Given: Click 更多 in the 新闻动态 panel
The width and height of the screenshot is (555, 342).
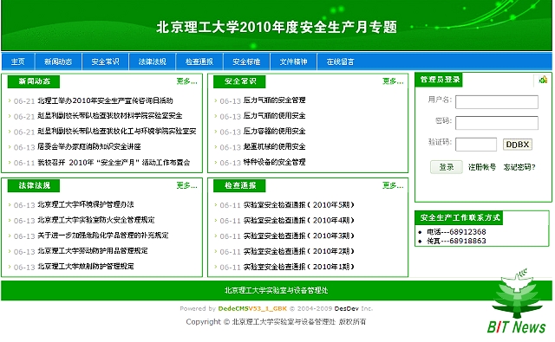Looking at the screenshot, I should click(187, 81).
